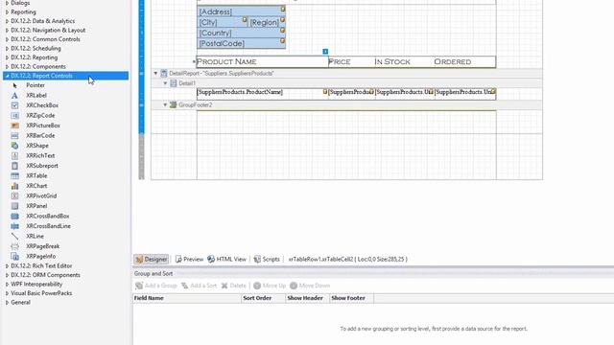Viewport: 614px width, 345px height.
Task: Select the XRShape control
Action: [37, 146]
